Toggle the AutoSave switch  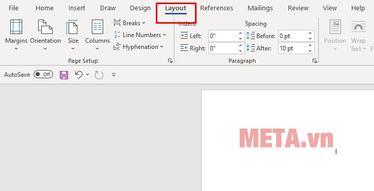click(43, 75)
